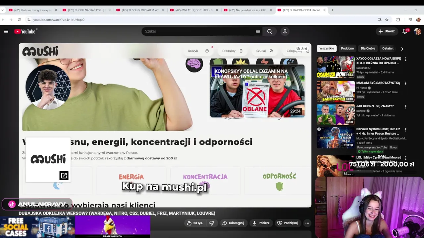Open the Chrome profile avatar

(418, 20)
